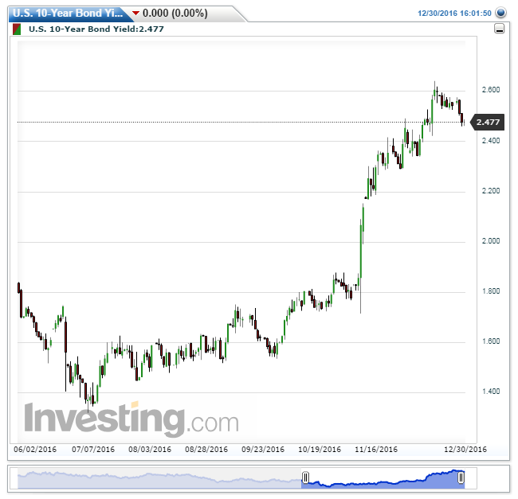Grab the left range slider handle
Screen dimensions: 518x499
[x=305, y=478]
